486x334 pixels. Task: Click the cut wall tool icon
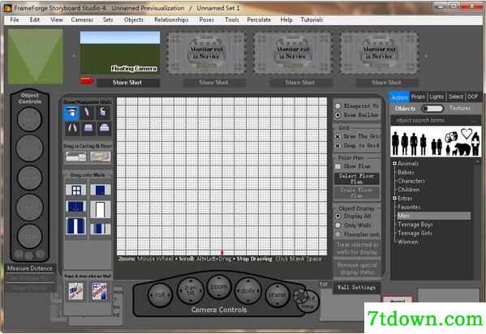pyautogui.click(x=76, y=291)
